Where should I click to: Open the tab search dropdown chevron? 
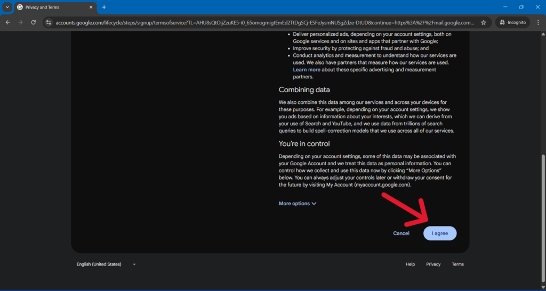(7, 7)
